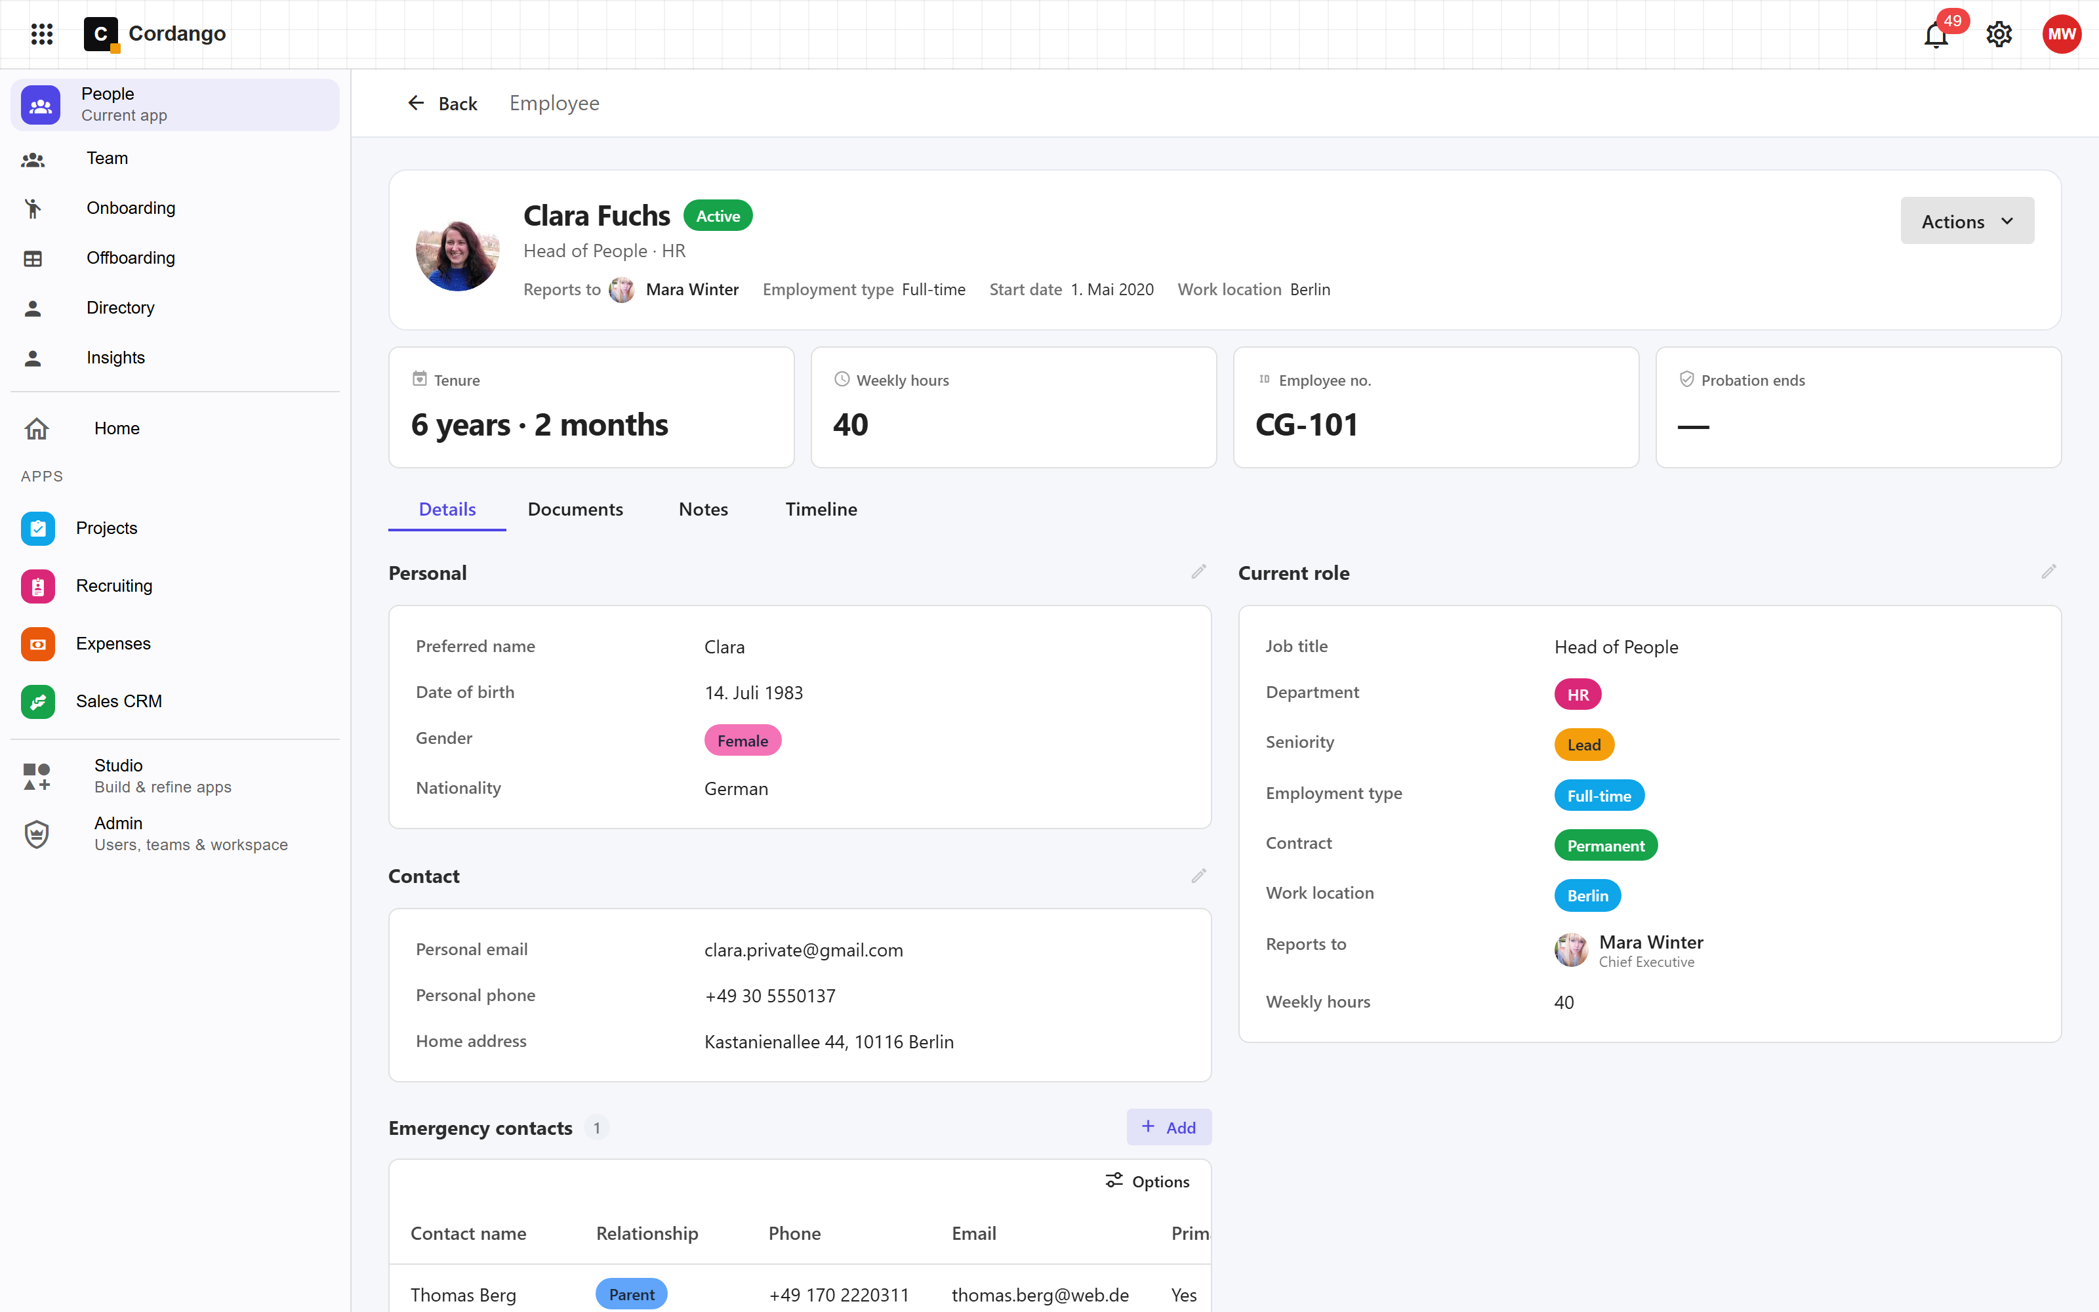Open Offboarding in the sidebar
Screen dimensions: 2099x1312
[174, 258]
